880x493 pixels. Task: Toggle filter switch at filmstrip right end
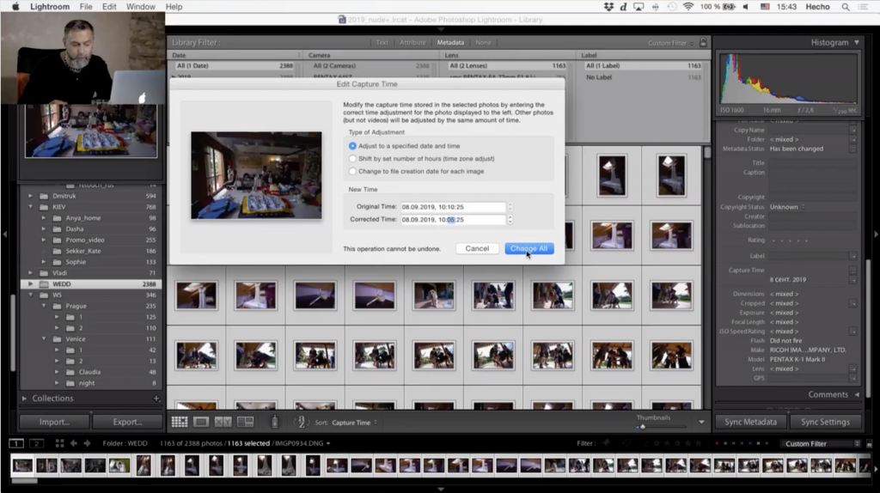click(x=869, y=444)
